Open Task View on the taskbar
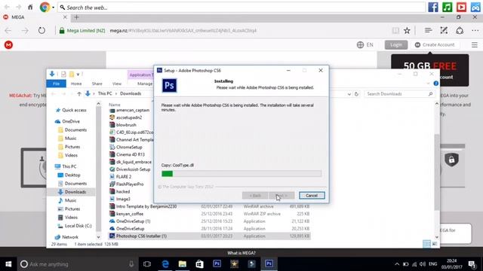Viewport: 483px width, 271px height. click(x=147, y=264)
